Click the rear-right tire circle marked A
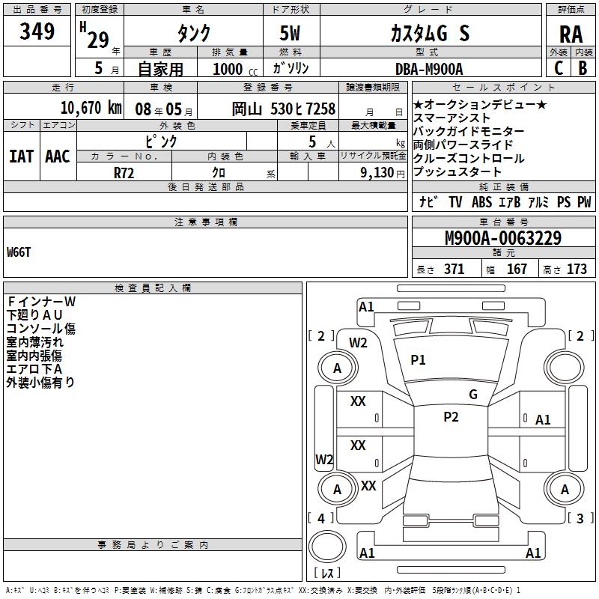 565,489
